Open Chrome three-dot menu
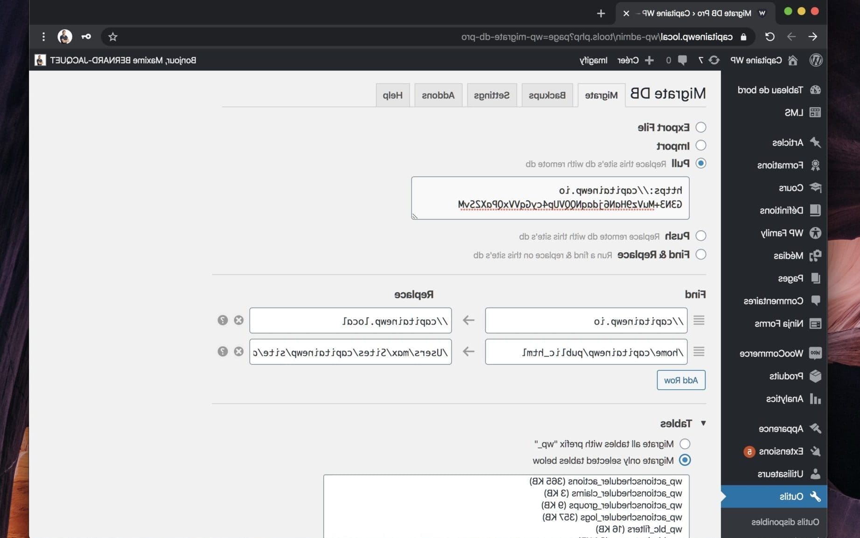 click(x=43, y=37)
